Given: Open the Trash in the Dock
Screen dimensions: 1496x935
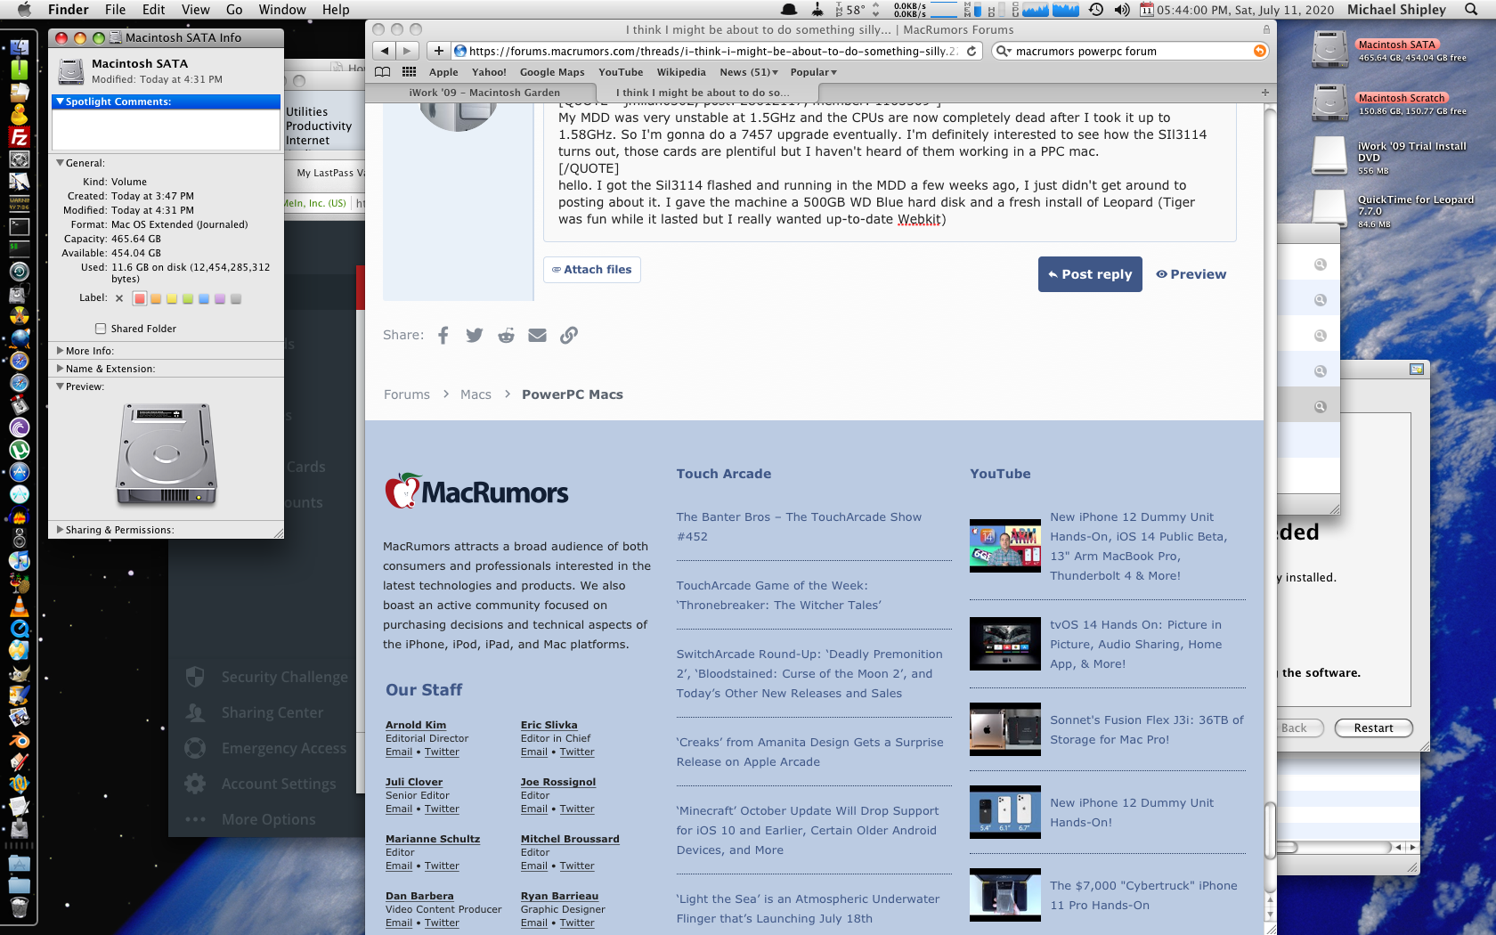Looking at the screenshot, I should pos(19,907).
